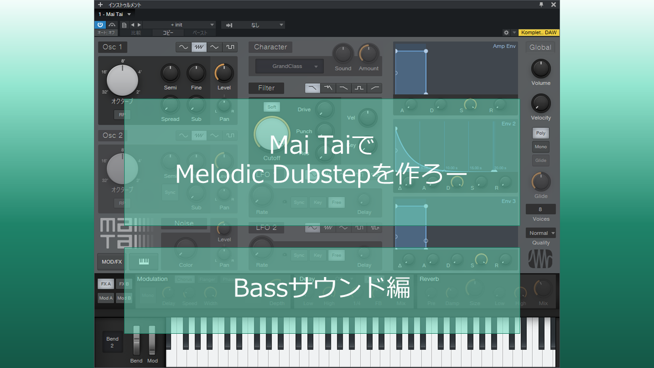Enable Mono voice mode in Global panel
This screenshot has width=654, height=368.
point(540,147)
